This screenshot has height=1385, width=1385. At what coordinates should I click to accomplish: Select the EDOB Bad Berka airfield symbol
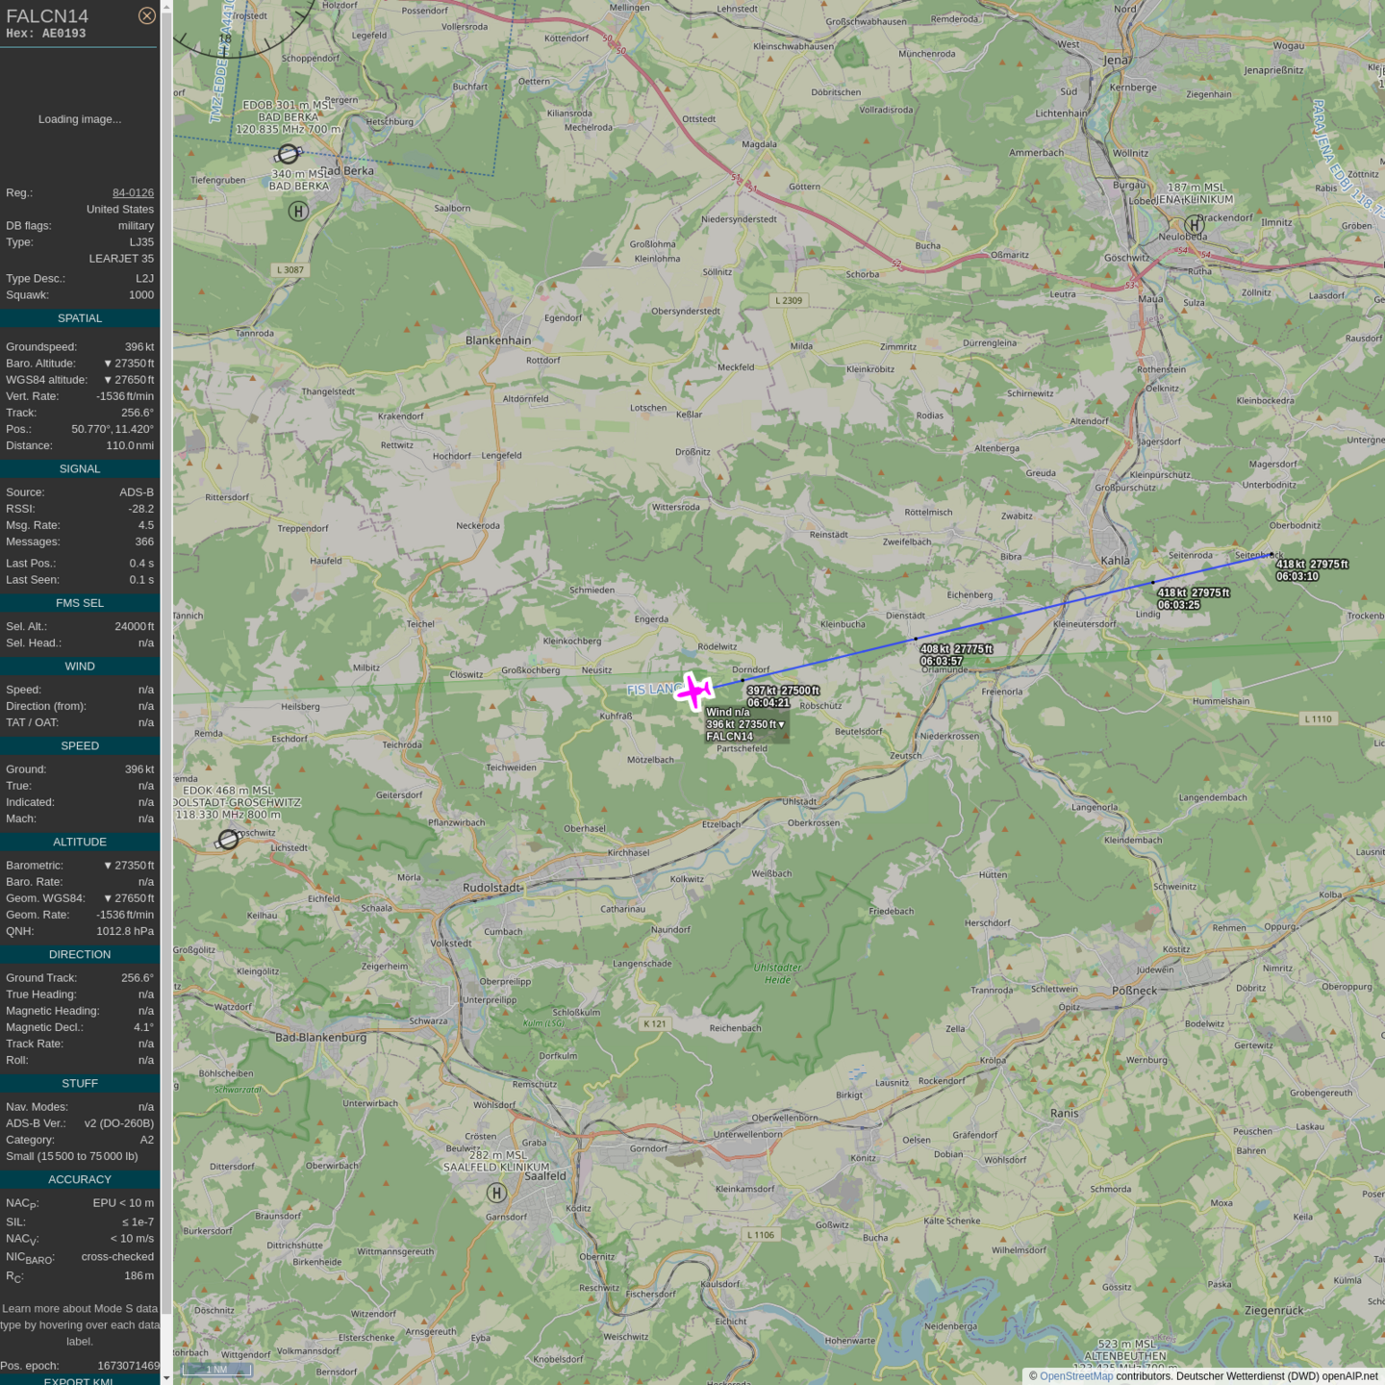[x=288, y=154]
